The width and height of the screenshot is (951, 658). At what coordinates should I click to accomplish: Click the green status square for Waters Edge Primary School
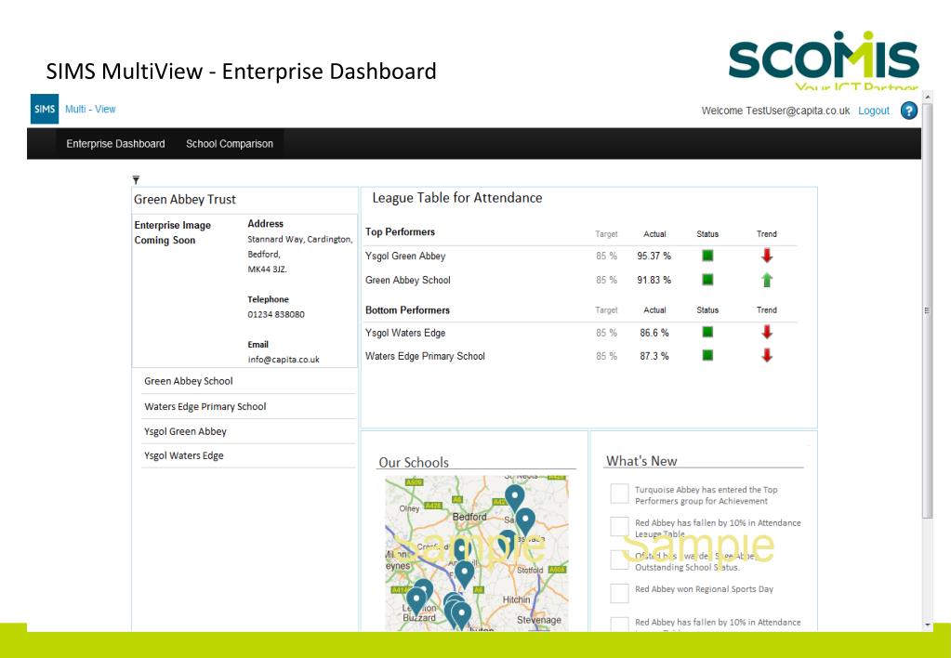[707, 355]
